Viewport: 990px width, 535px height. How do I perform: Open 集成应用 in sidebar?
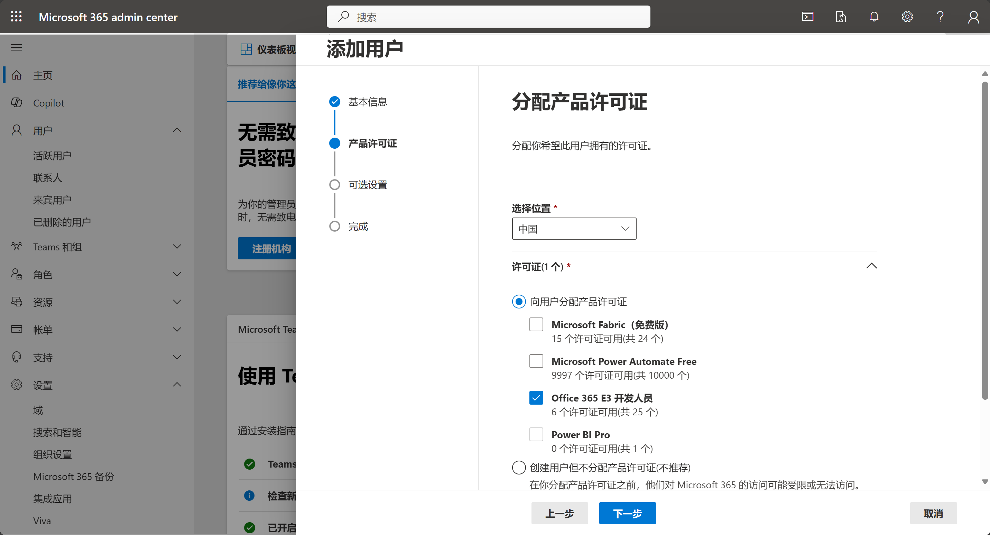52,498
